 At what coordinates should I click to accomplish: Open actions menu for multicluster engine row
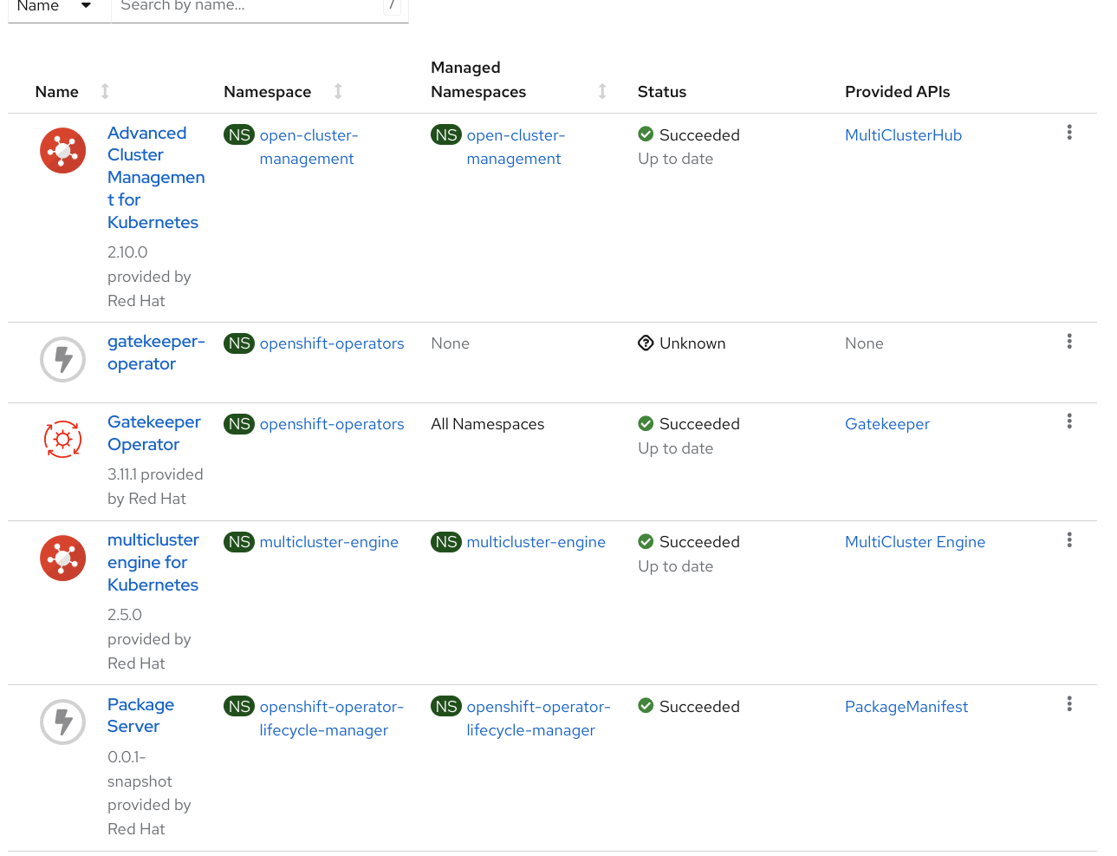coord(1068,540)
